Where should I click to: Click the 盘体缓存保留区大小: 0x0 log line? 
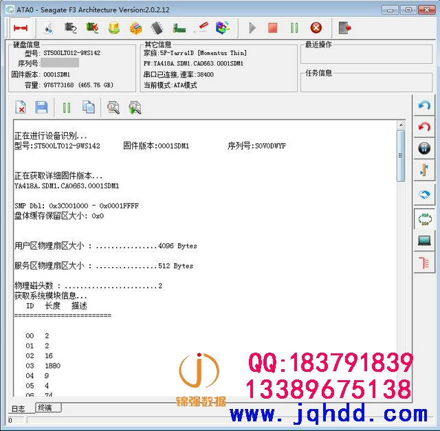coord(59,216)
